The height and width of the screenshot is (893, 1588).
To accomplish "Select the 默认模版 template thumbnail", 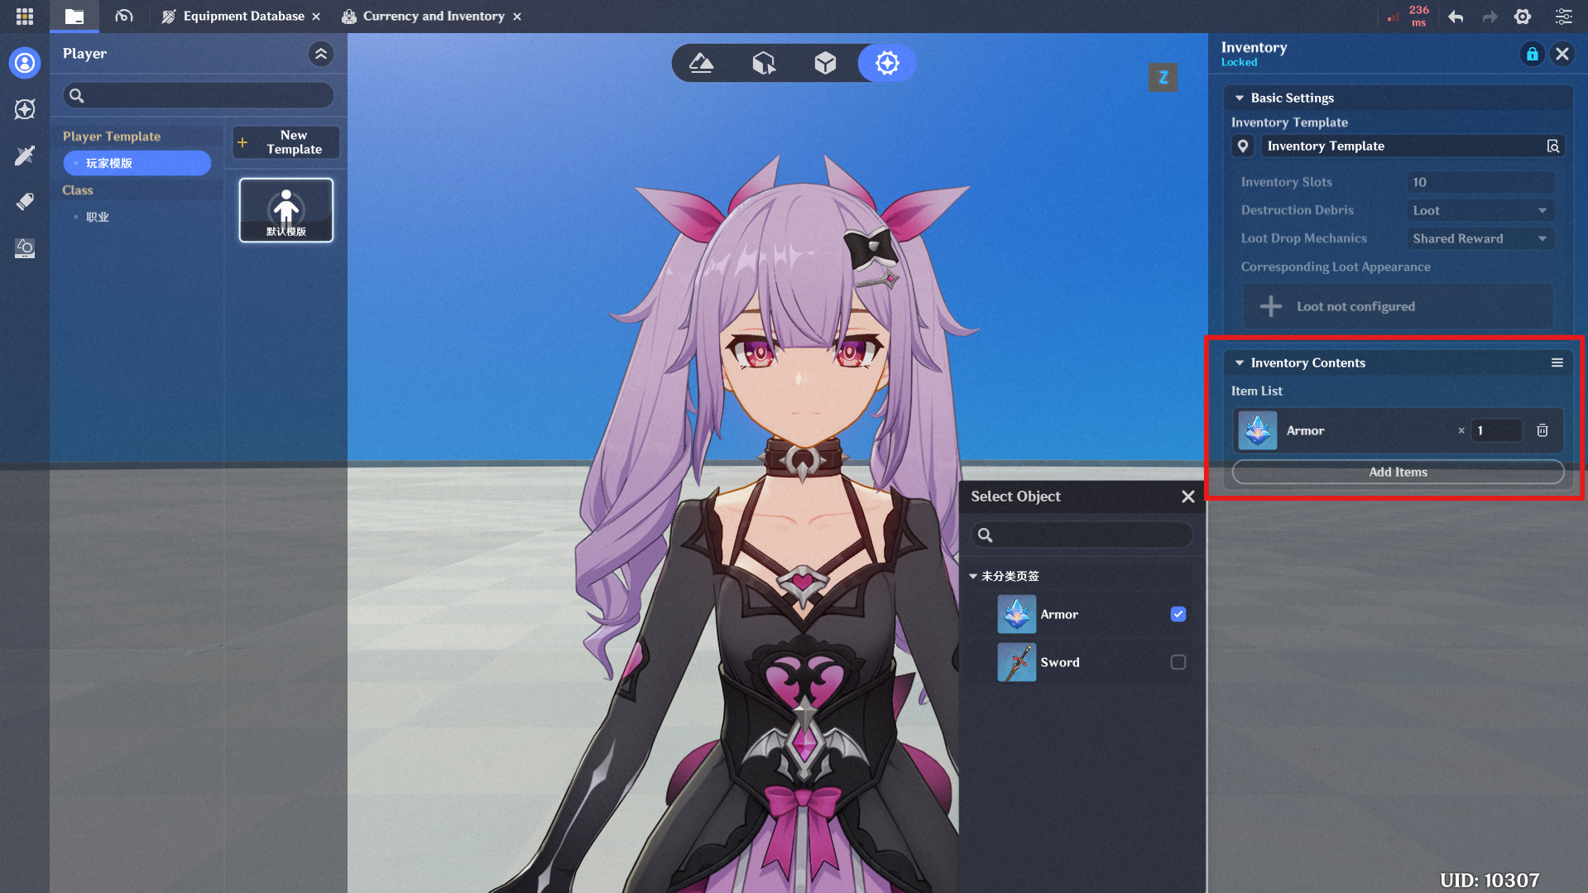I will (286, 210).
